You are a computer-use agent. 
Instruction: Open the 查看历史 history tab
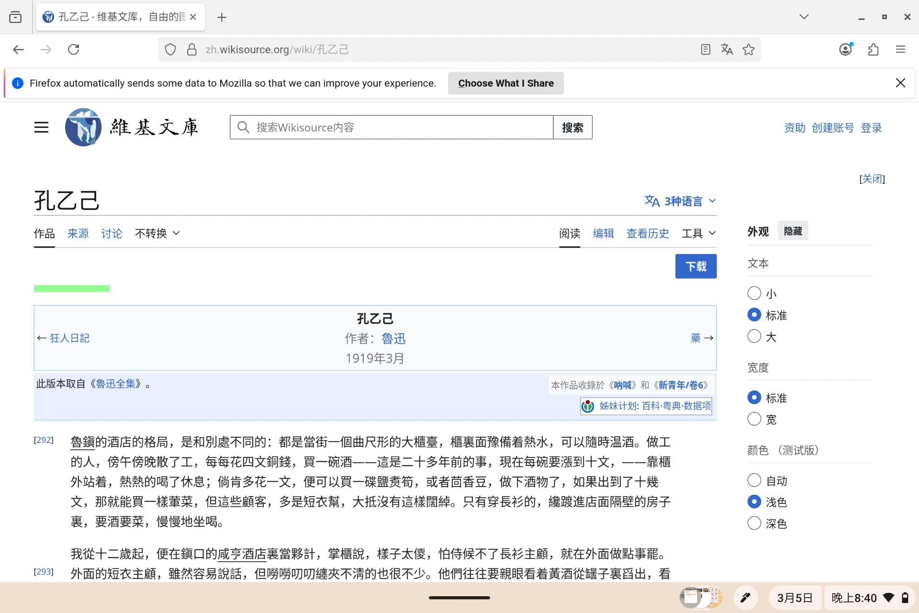648,233
